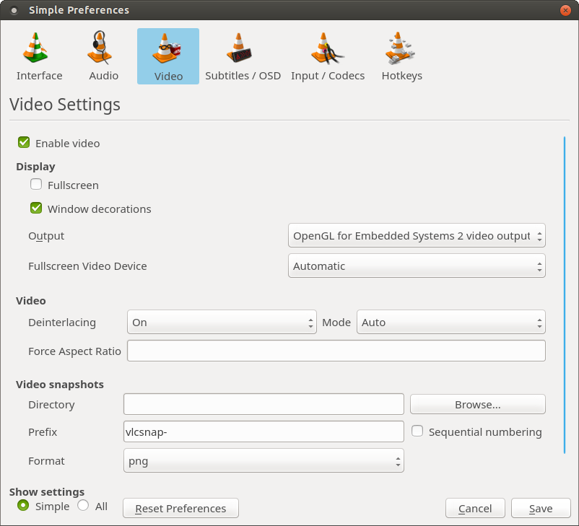The height and width of the screenshot is (526, 579).
Task: Toggle the Window decorations checkbox
Action: point(36,209)
